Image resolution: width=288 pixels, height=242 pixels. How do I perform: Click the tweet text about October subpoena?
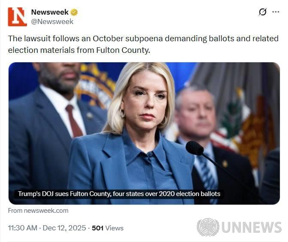143,44
